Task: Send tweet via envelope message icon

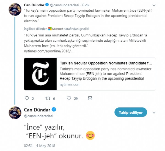Action: [x=90, y=98]
